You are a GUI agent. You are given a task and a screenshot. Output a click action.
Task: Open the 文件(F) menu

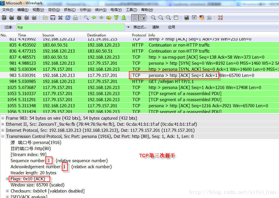[x=8, y=10]
